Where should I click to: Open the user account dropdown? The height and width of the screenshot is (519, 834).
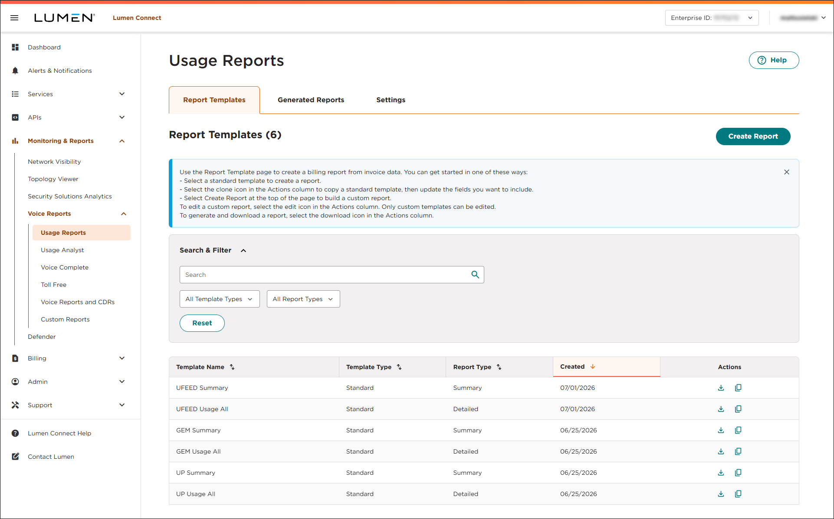click(803, 18)
